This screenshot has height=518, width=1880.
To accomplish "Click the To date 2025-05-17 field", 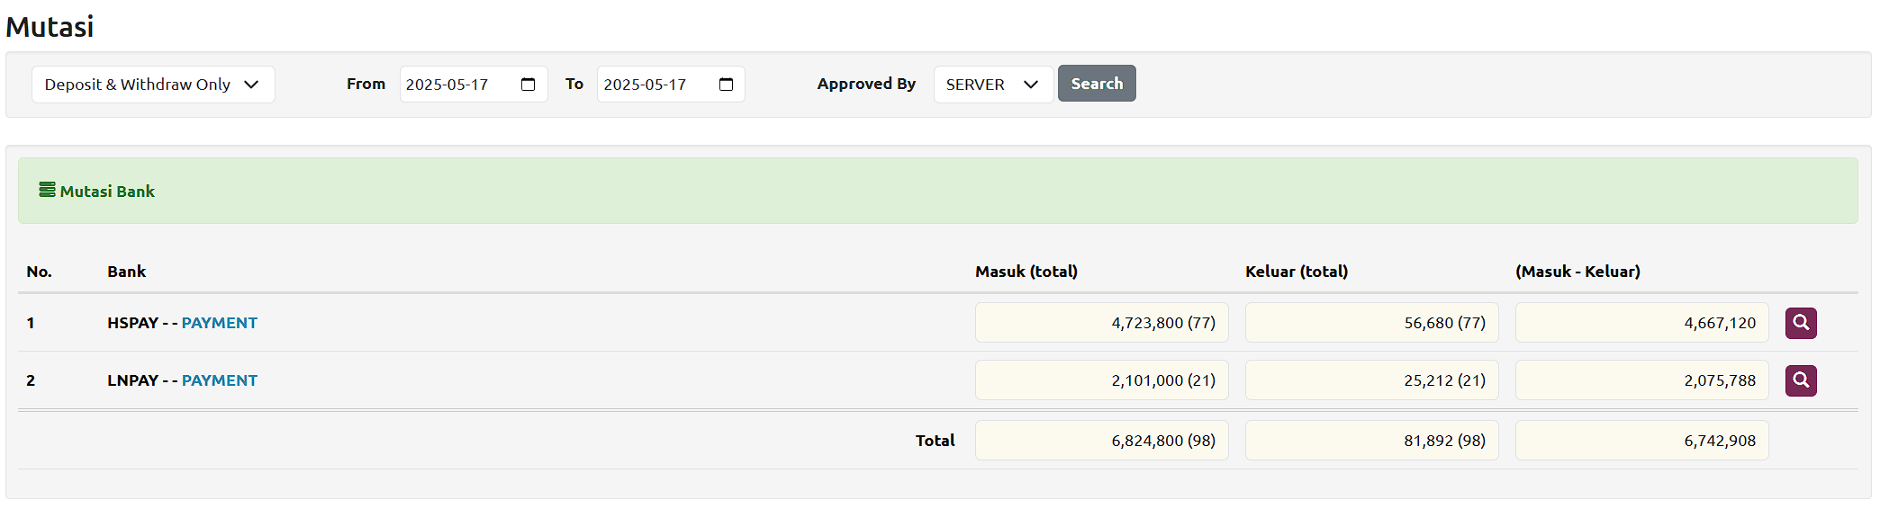I will 653,85.
